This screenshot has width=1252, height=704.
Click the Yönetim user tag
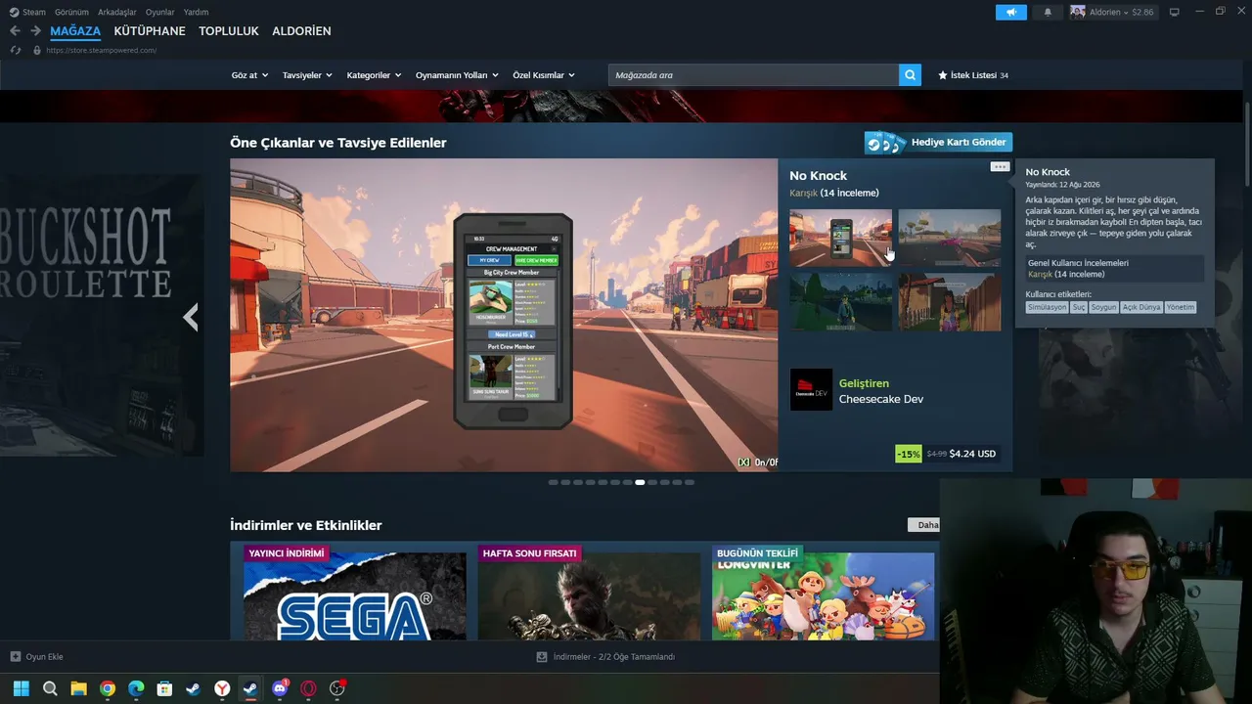(x=1181, y=307)
